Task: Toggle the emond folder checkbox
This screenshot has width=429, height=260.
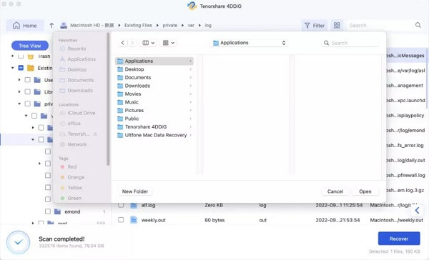Action: click(x=48, y=211)
